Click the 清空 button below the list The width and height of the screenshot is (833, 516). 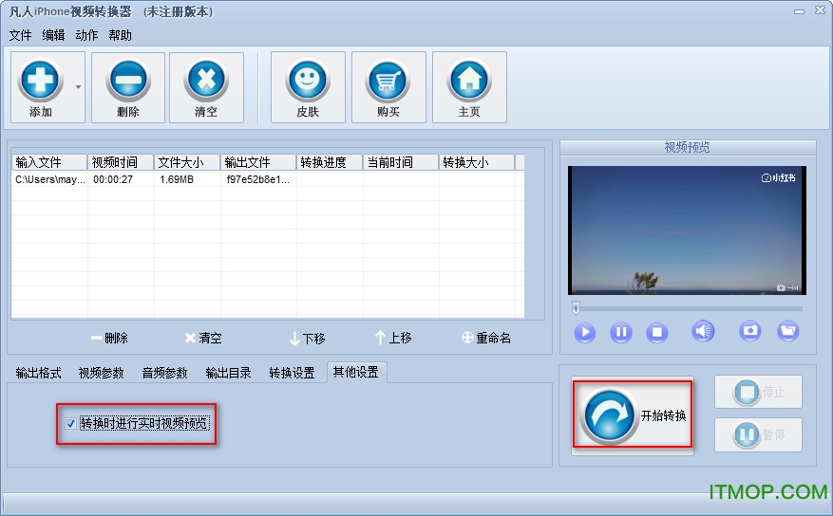pos(203,338)
